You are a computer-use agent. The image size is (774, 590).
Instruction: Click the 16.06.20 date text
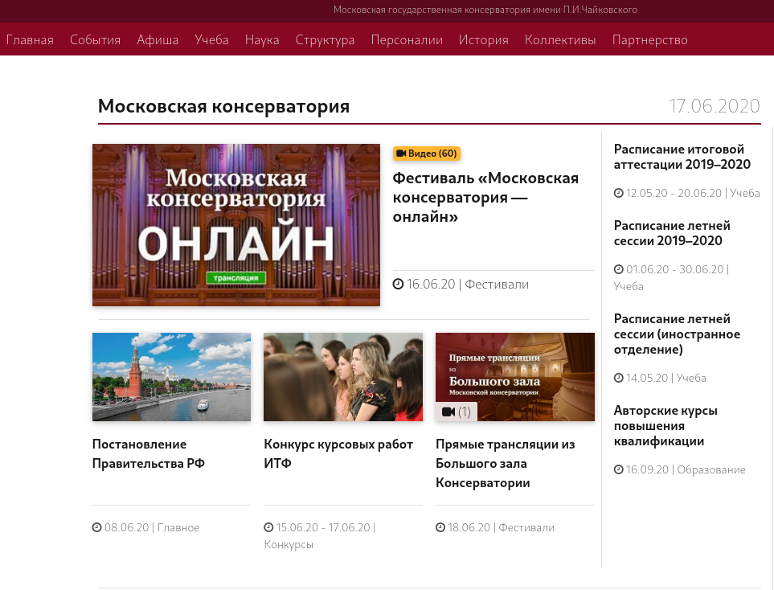(431, 285)
